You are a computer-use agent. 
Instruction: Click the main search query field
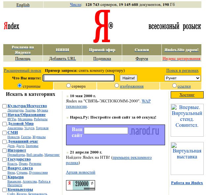79,78
